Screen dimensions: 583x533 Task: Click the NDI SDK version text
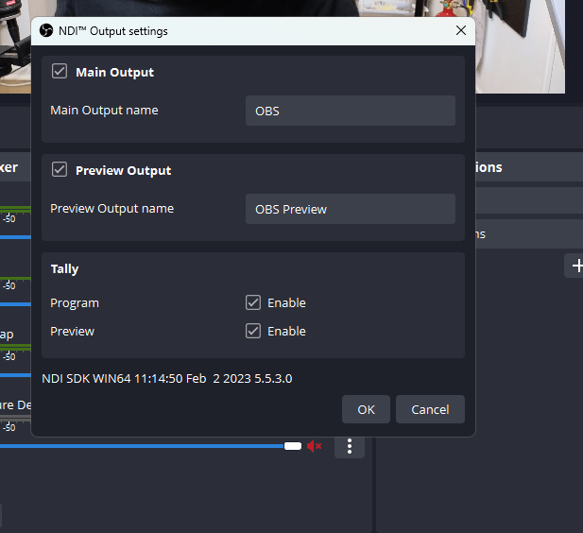[167, 379]
